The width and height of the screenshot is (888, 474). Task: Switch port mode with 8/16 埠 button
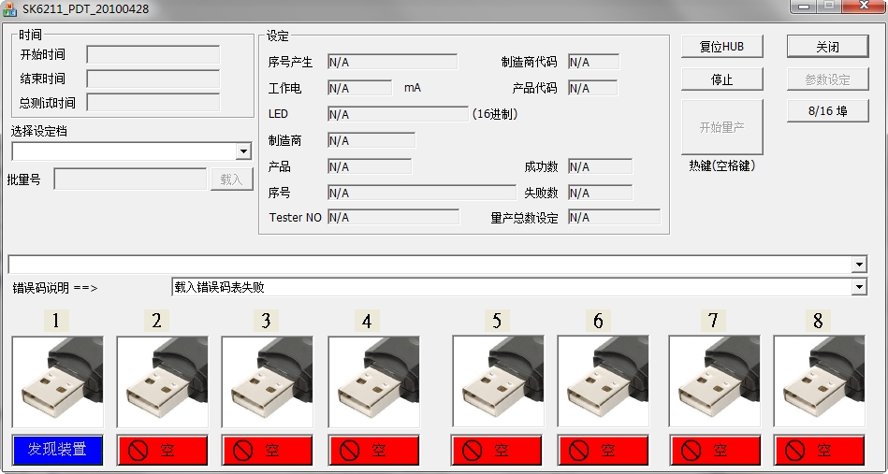(x=827, y=110)
